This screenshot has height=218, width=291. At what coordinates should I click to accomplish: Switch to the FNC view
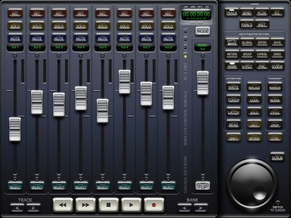tap(262, 66)
